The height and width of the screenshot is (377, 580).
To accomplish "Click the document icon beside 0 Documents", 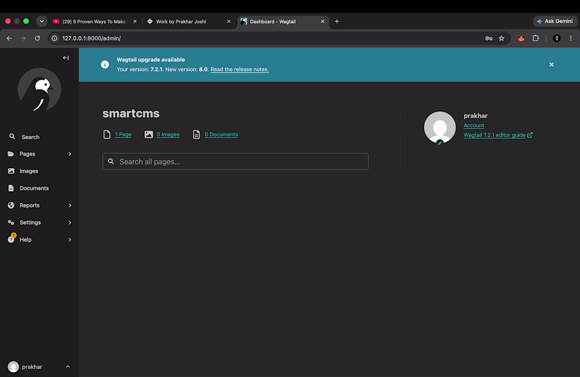I will pyautogui.click(x=197, y=134).
